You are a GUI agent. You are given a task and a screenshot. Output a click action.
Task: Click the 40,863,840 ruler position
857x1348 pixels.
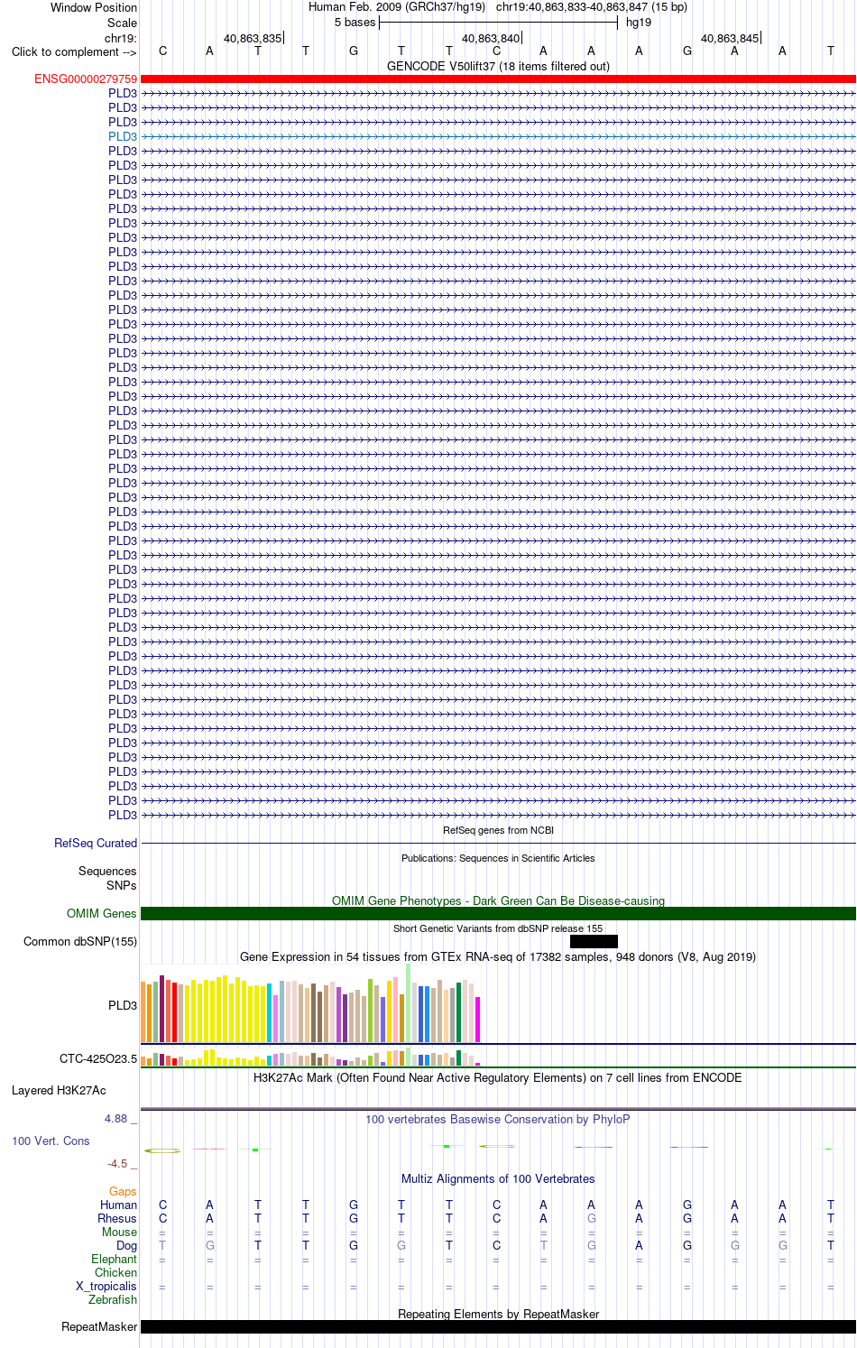pyautogui.click(x=492, y=39)
